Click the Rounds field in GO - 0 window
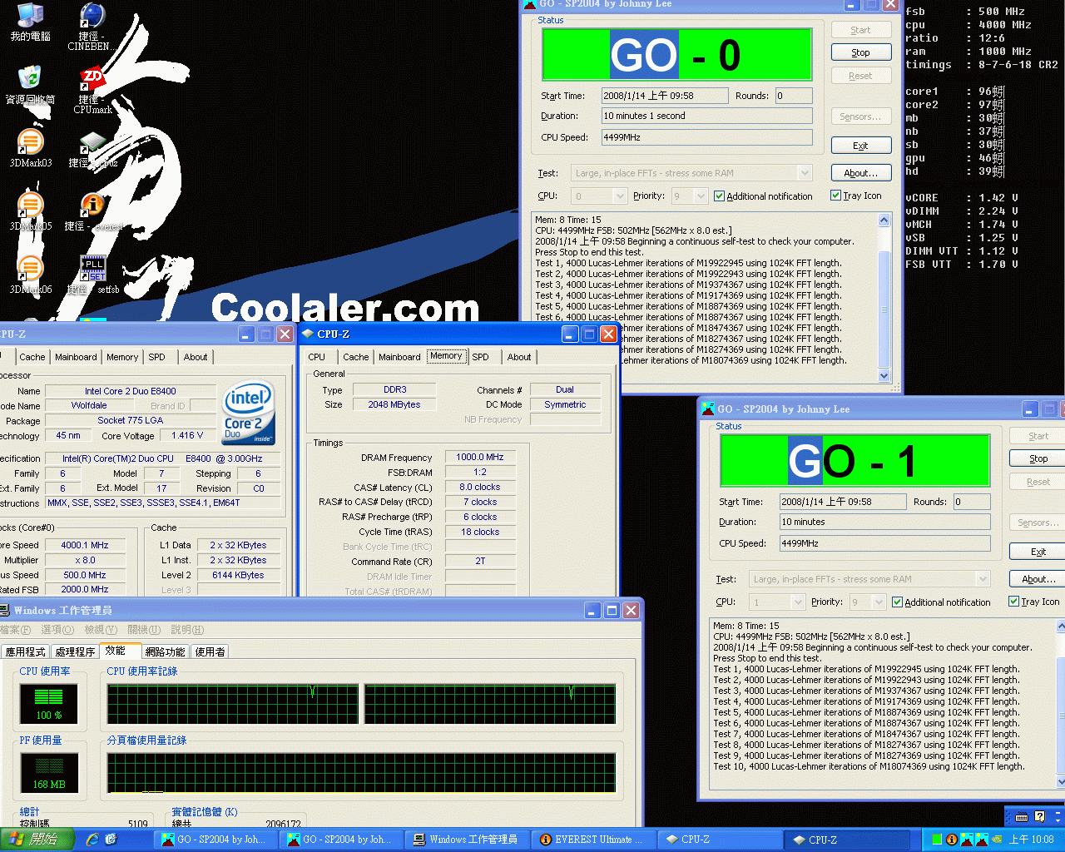This screenshot has height=852, width=1065. [x=794, y=96]
